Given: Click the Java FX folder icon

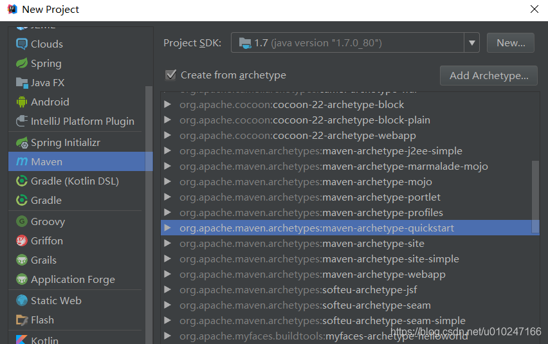Looking at the screenshot, I should (22, 83).
